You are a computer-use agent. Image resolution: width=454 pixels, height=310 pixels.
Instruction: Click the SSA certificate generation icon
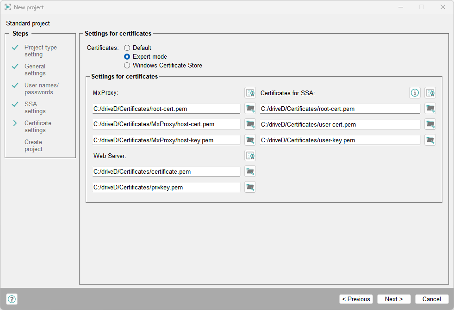tap(430, 93)
